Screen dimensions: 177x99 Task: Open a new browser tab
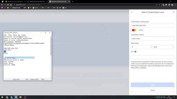coord(72,2)
